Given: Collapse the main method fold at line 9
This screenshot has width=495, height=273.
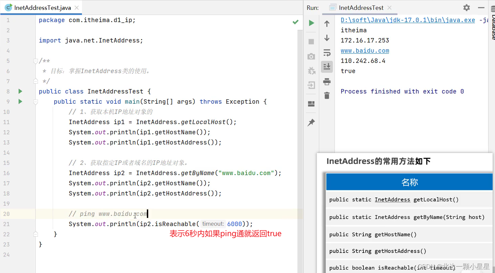Looking at the screenshot, I should pyautogui.click(x=35, y=102).
